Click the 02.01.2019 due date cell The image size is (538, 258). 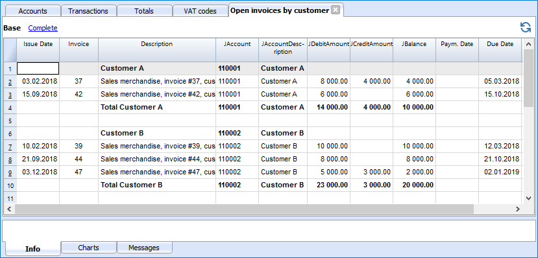(500, 172)
